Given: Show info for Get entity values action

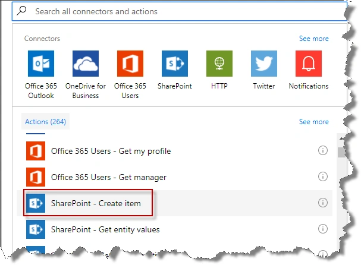Looking at the screenshot, I should (x=323, y=229).
